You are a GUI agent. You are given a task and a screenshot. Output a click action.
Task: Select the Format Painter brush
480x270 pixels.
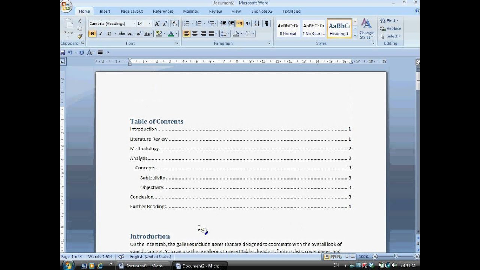[x=80, y=36]
